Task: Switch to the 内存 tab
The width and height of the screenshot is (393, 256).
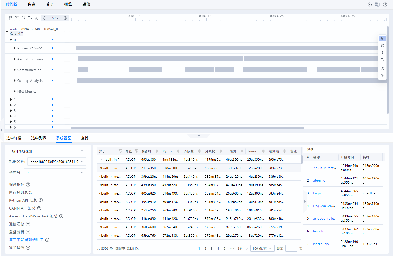Action: [x=32, y=4]
